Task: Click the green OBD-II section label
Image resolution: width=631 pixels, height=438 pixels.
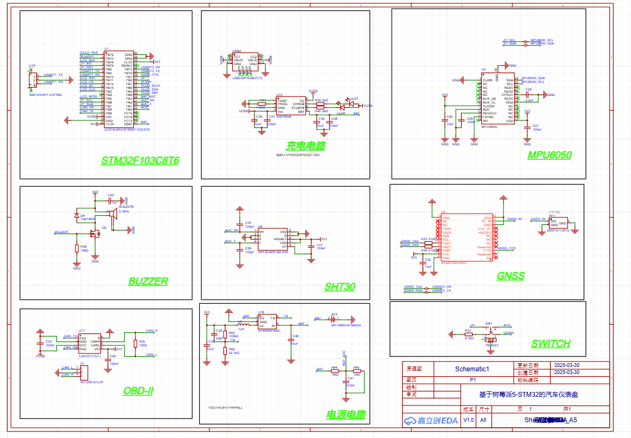Action: coord(138,391)
